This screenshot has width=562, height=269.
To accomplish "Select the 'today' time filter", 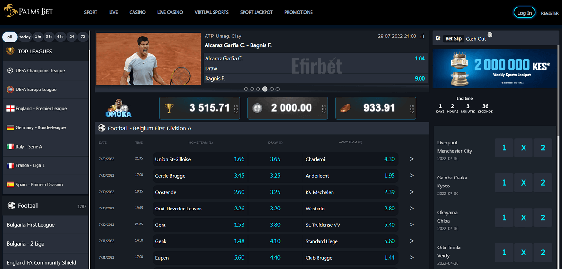I will tap(25, 37).
